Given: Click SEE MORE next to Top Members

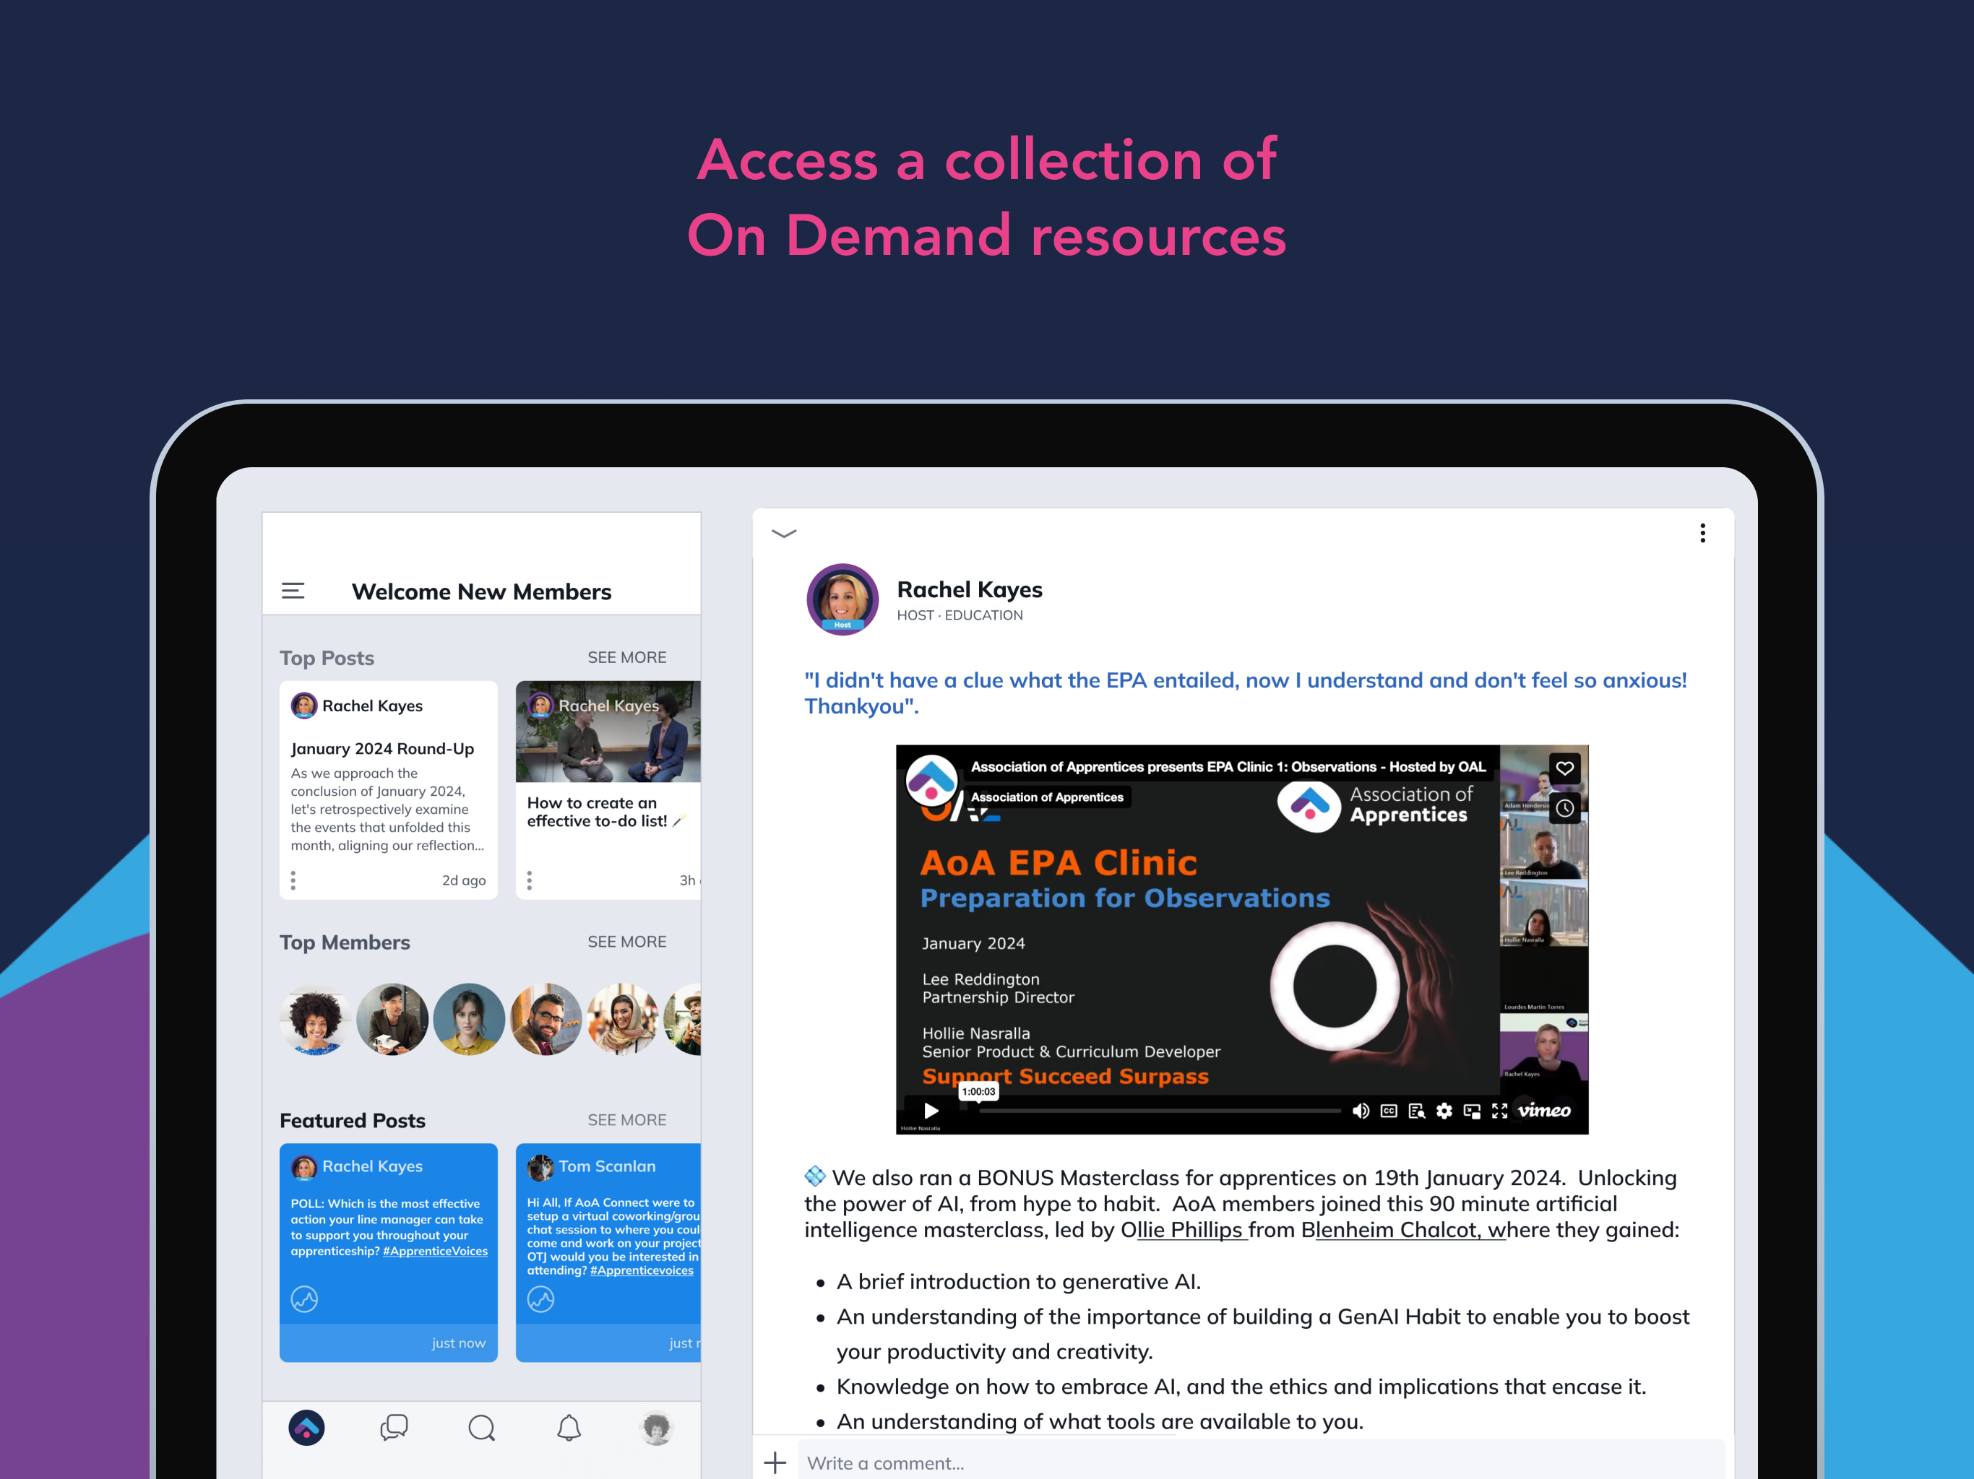Looking at the screenshot, I should pos(626,942).
